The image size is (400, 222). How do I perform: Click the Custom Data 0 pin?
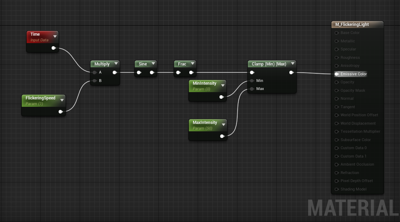337,148
